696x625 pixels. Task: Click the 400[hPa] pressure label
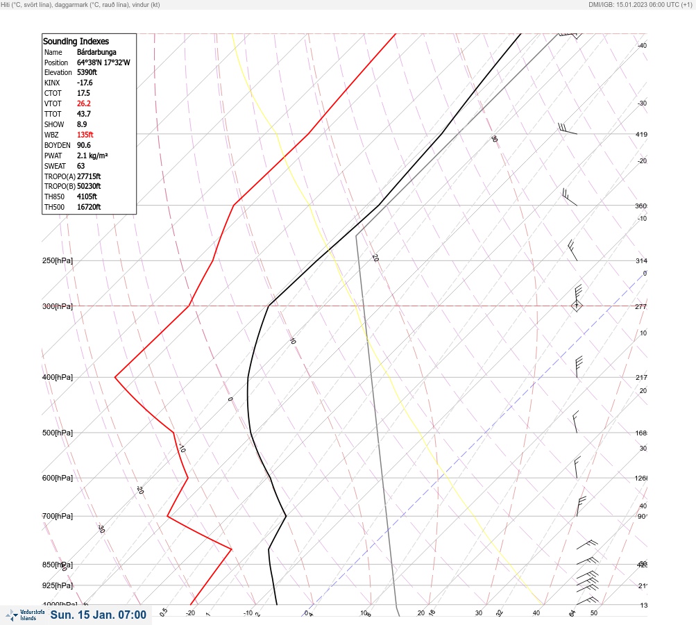tap(58, 377)
